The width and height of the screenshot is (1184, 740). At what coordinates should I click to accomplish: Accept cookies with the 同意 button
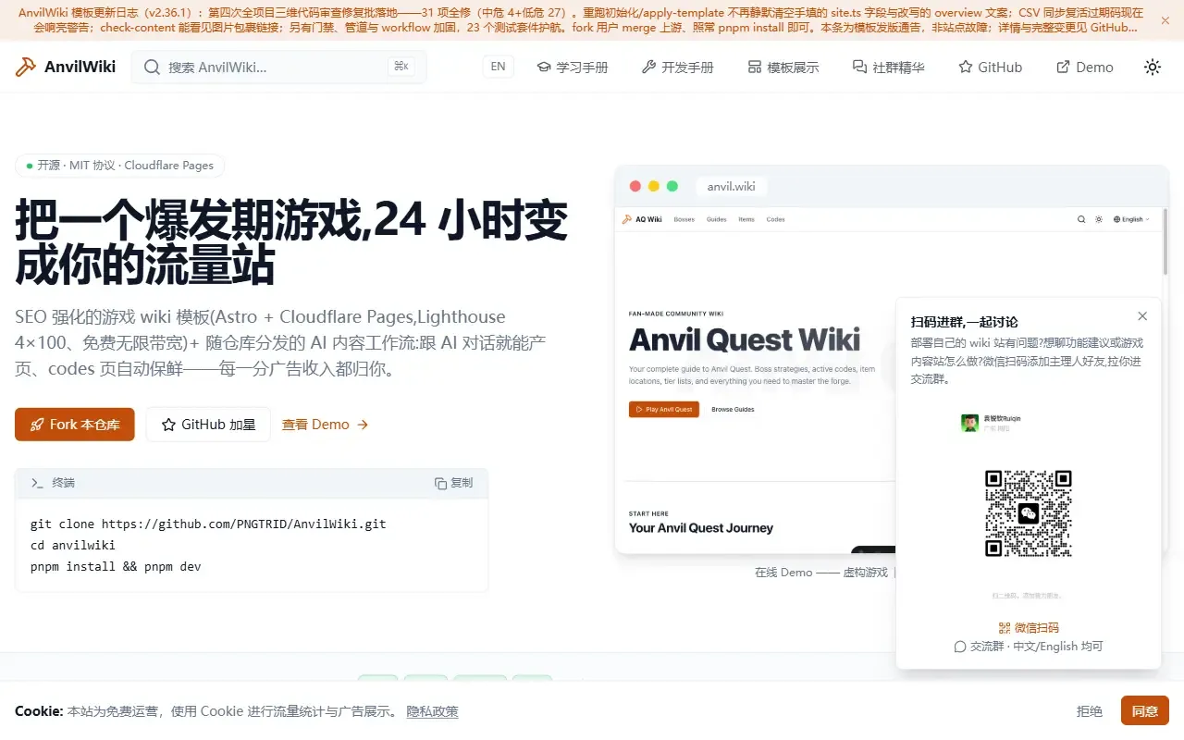1145,711
